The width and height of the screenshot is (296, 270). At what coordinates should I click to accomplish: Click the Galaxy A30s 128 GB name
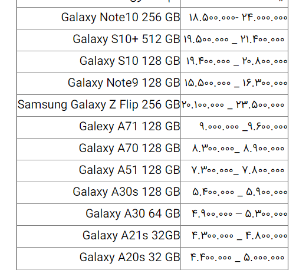click(x=126, y=192)
